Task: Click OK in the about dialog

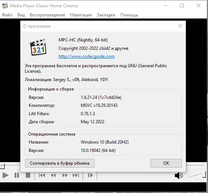Action: [166, 163]
